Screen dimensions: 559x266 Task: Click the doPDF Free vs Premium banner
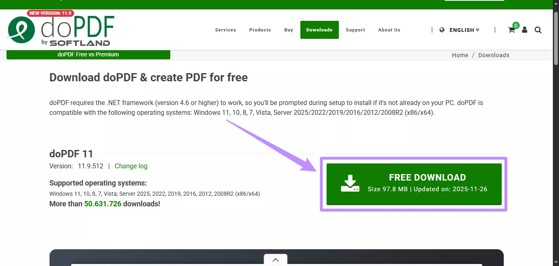click(x=88, y=55)
